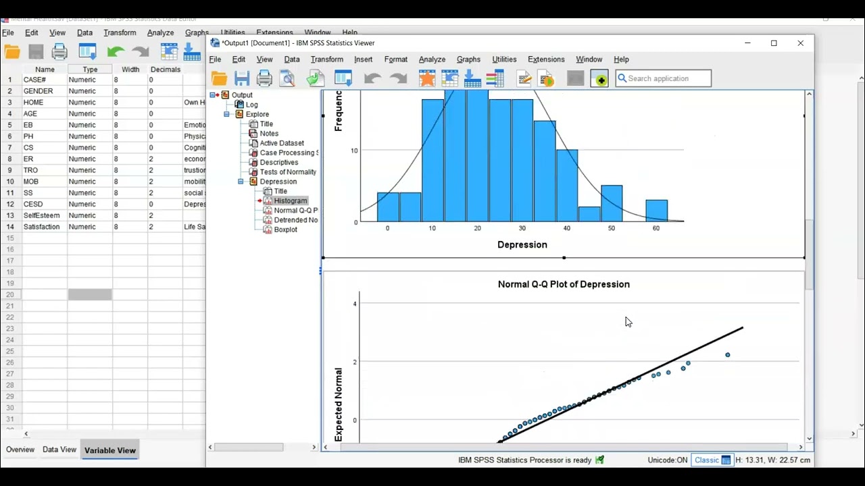Click the Recall recent dialogs icon in Viewer

coord(343,79)
